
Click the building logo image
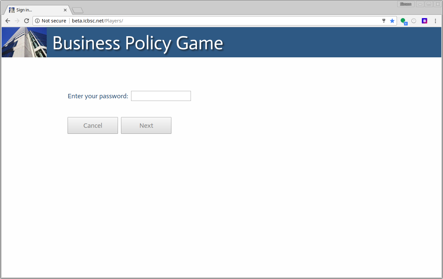[24, 42]
